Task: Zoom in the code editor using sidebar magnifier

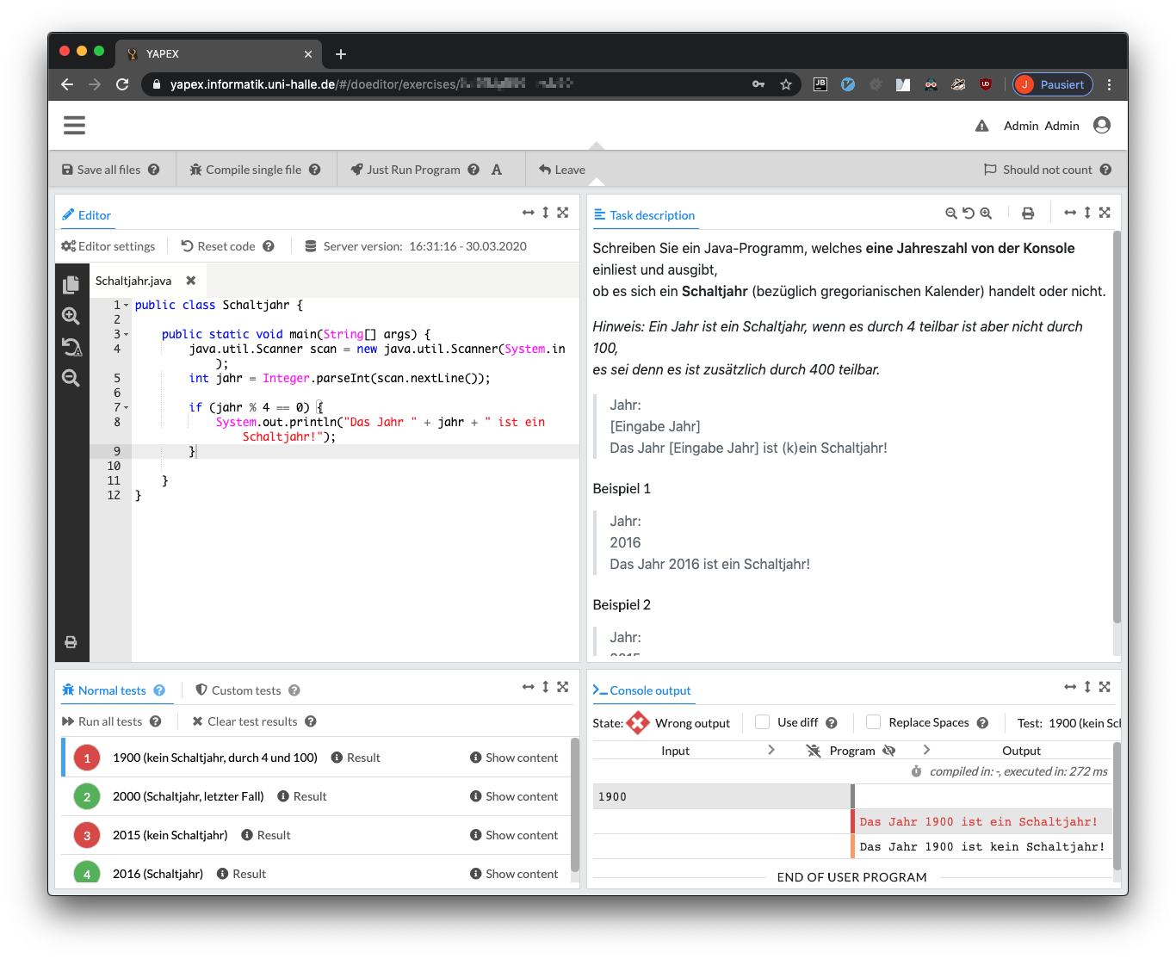Action: 71,316
